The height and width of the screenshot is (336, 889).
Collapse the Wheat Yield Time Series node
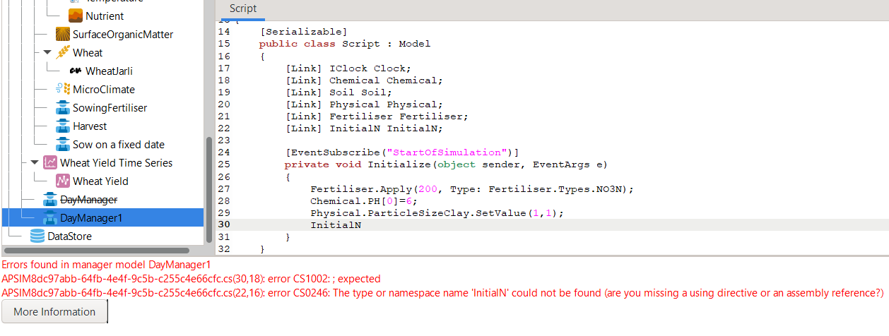click(x=34, y=162)
